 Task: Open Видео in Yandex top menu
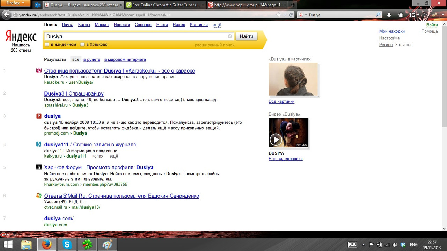point(179,25)
